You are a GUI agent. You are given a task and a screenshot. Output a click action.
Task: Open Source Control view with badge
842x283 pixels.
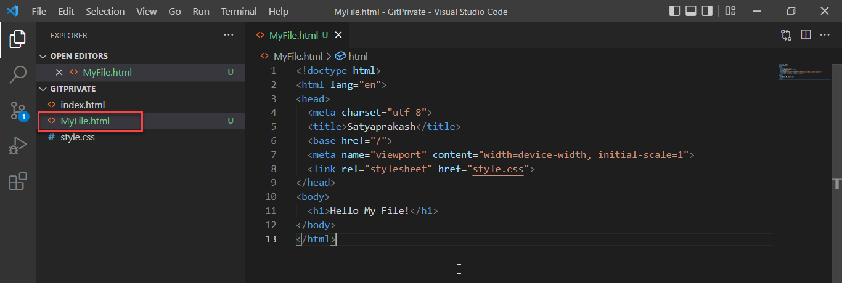click(17, 111)
